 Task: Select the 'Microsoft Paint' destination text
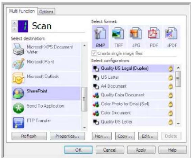[40, 62]
